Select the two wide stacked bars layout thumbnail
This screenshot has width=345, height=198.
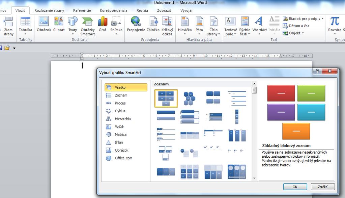[166, 115]
